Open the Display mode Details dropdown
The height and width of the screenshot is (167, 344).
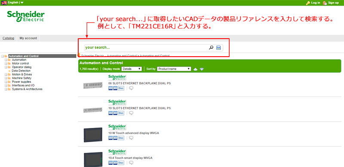132,69
